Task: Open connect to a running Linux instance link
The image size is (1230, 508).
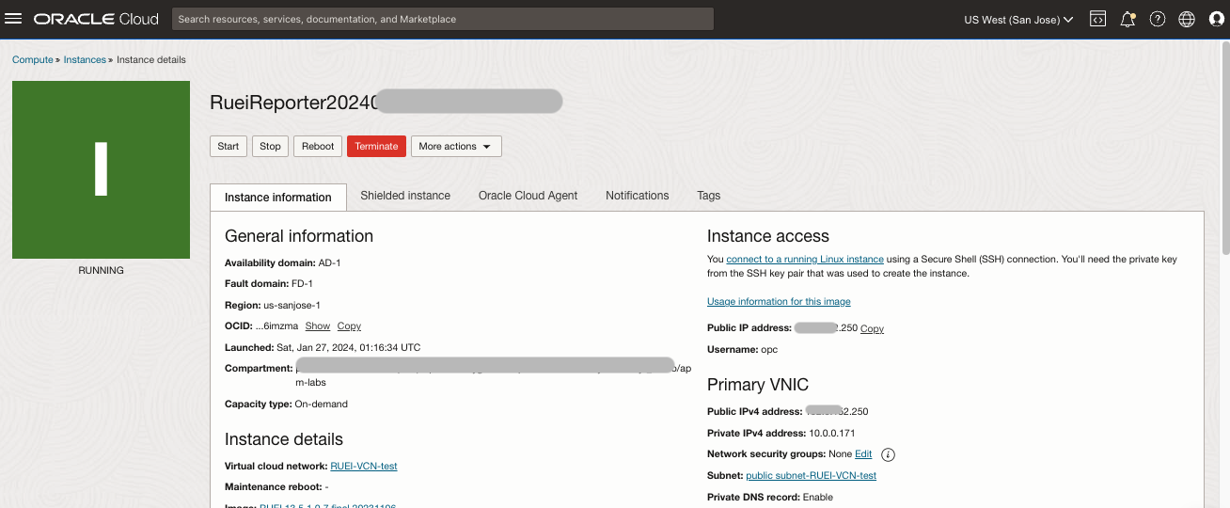Action: (805, 259)
